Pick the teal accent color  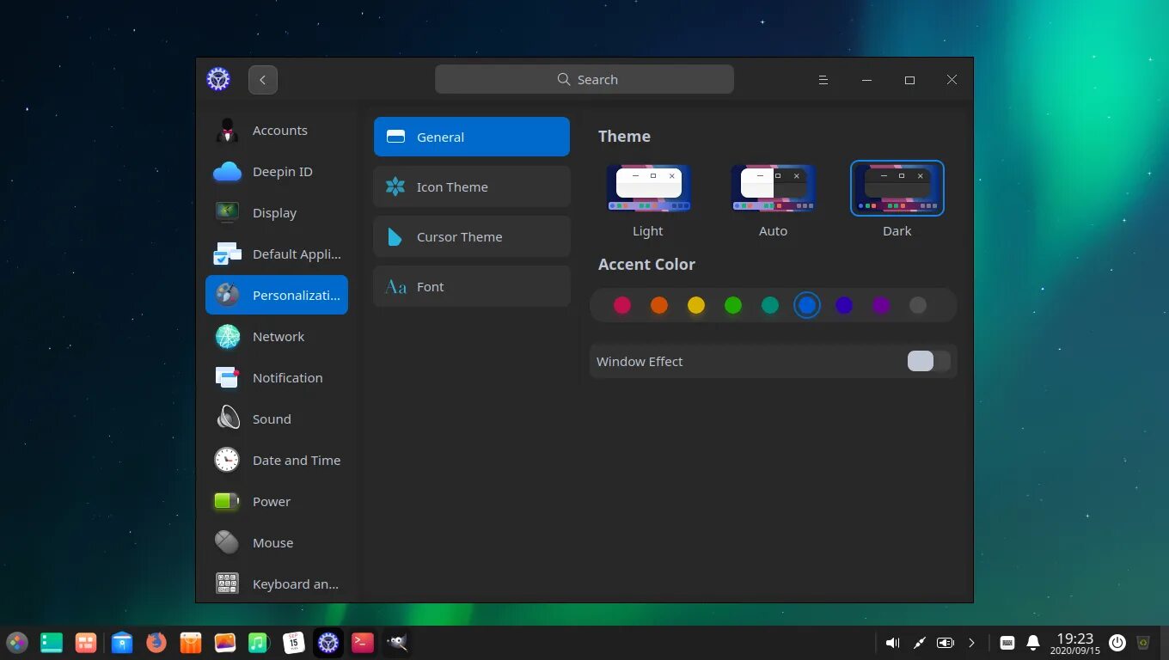[770, 305]
